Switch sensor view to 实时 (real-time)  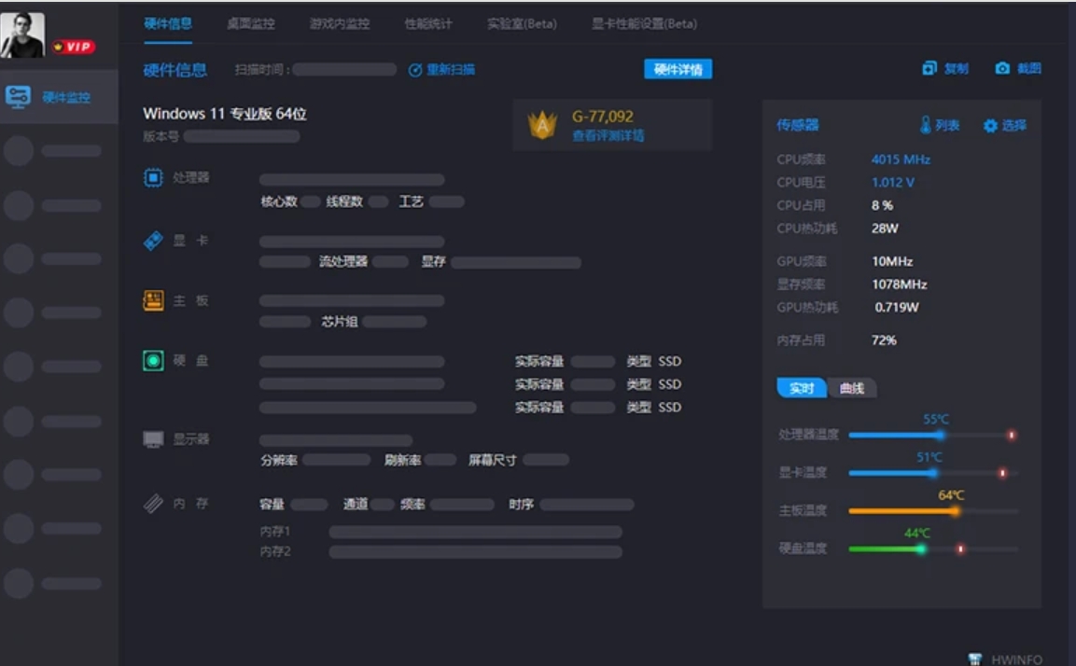click(802, 389)
